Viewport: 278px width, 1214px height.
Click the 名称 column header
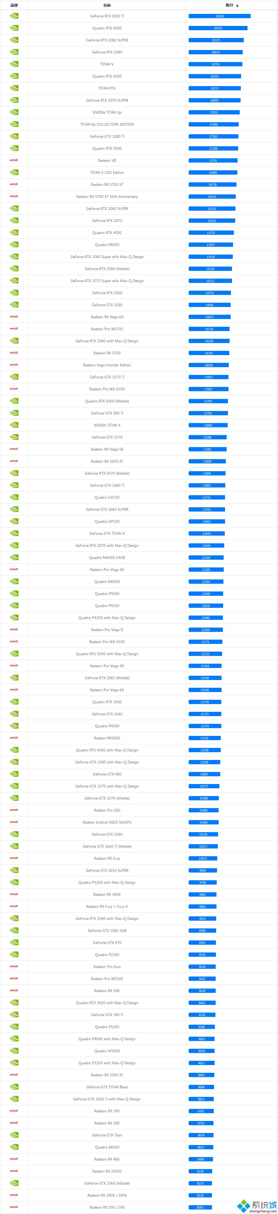[x=107, y=5]
